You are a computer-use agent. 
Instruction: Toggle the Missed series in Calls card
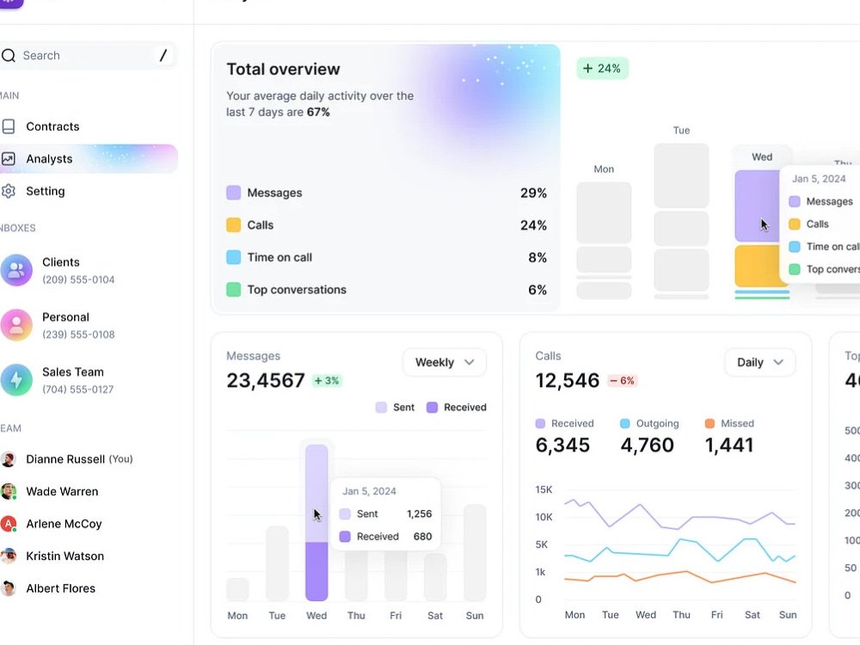(x=729, y=423)
